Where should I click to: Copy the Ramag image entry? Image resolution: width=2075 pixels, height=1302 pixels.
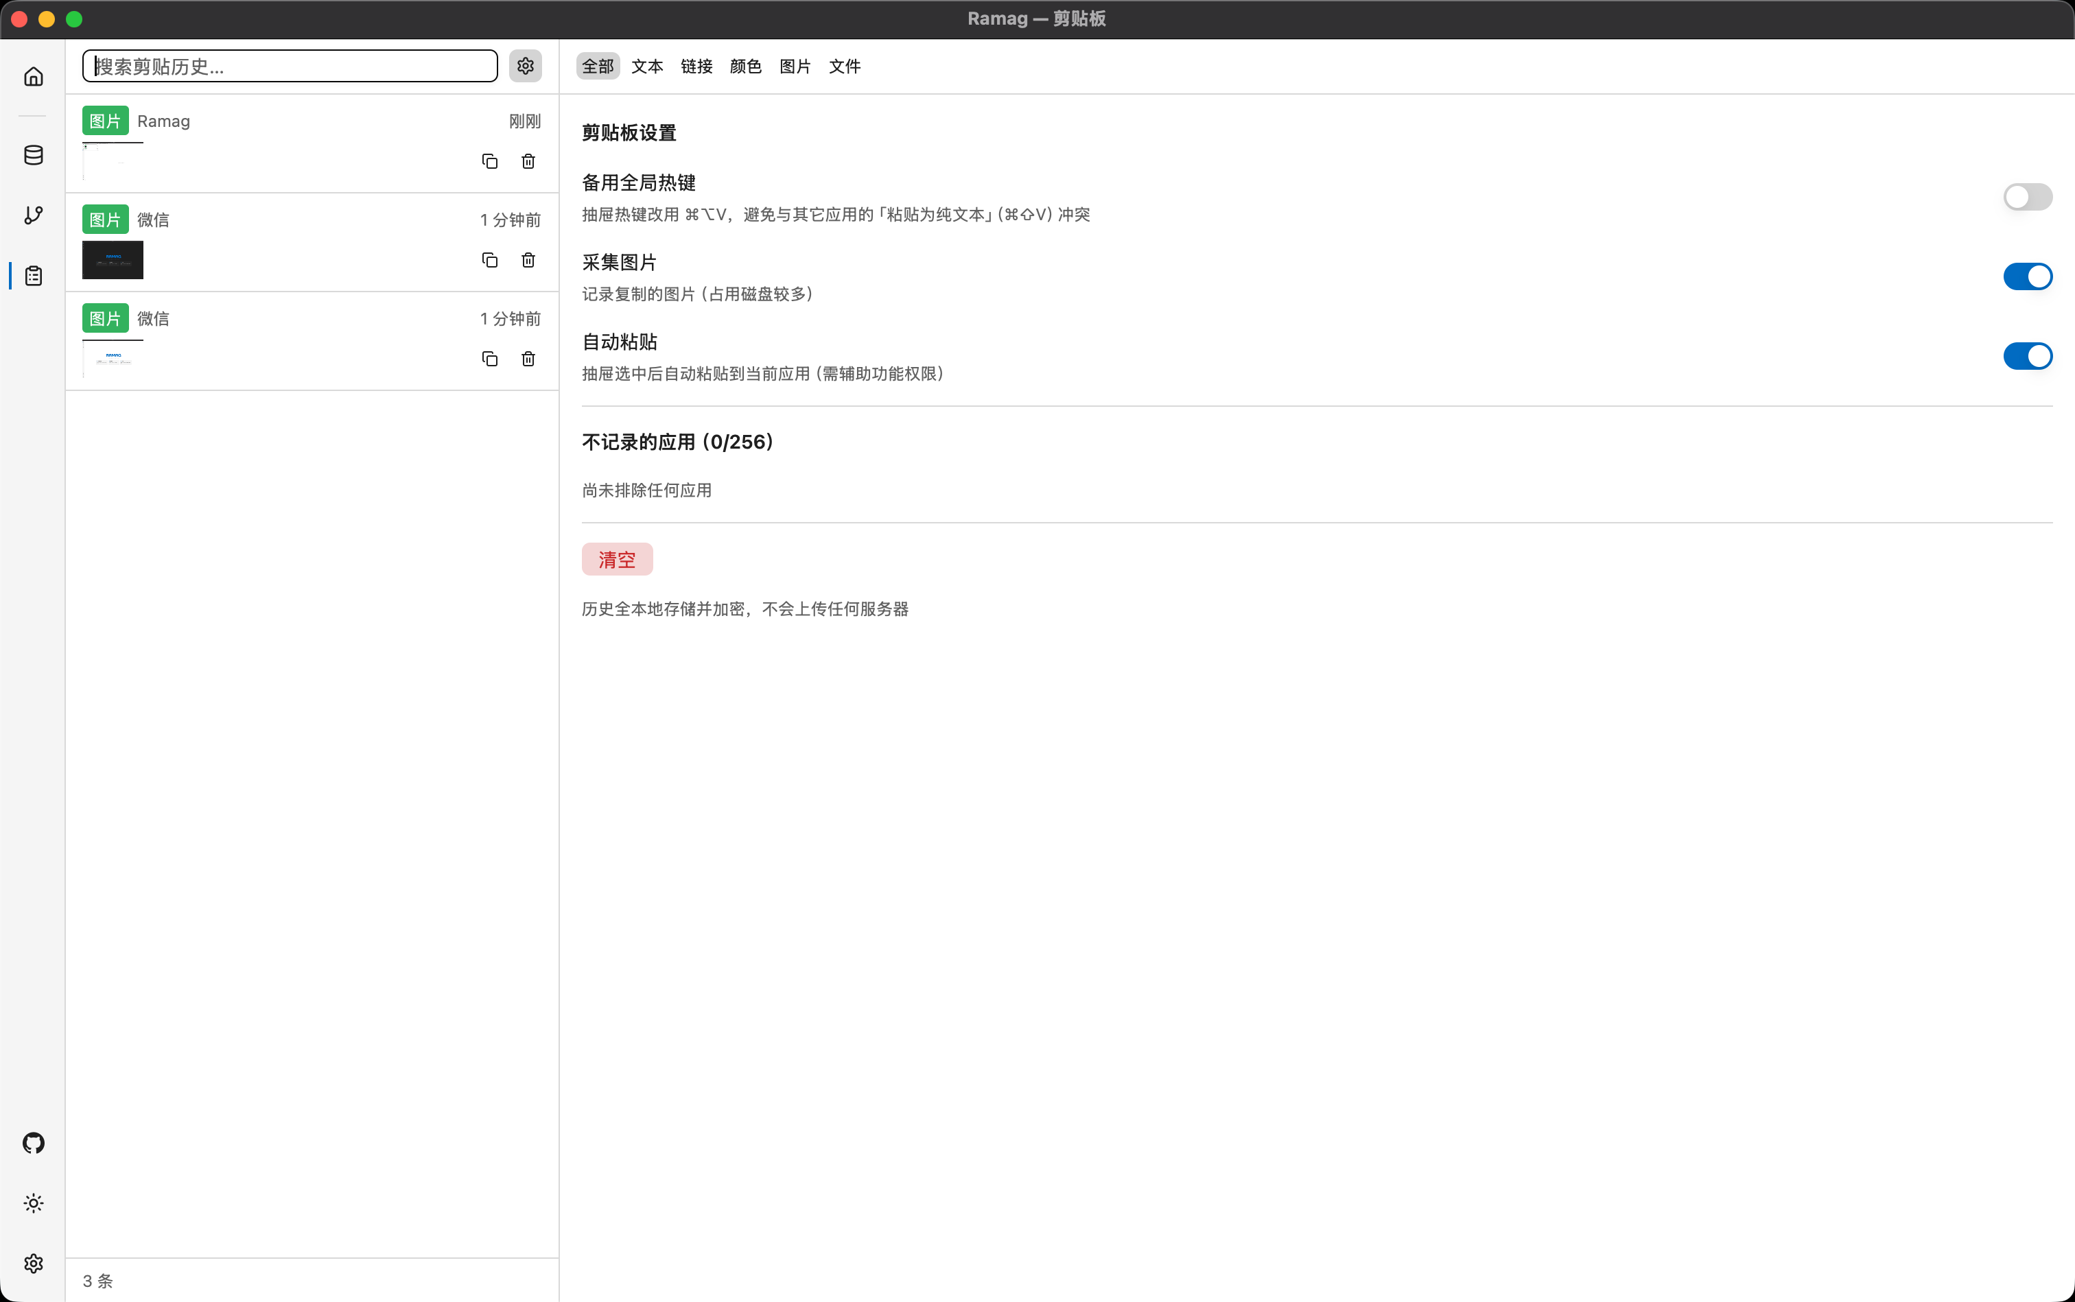point(490,161)
